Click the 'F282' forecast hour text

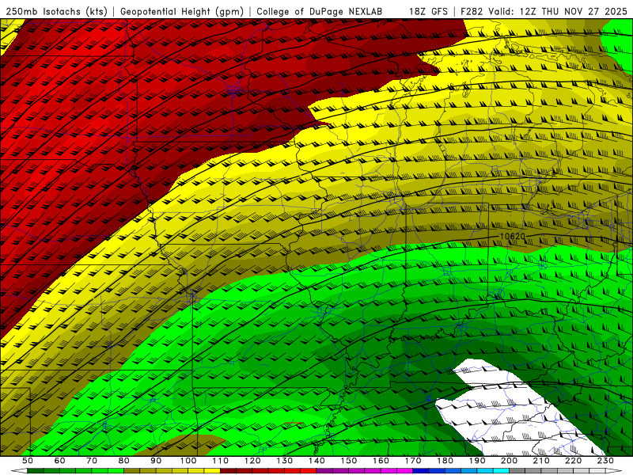point(472,12)
